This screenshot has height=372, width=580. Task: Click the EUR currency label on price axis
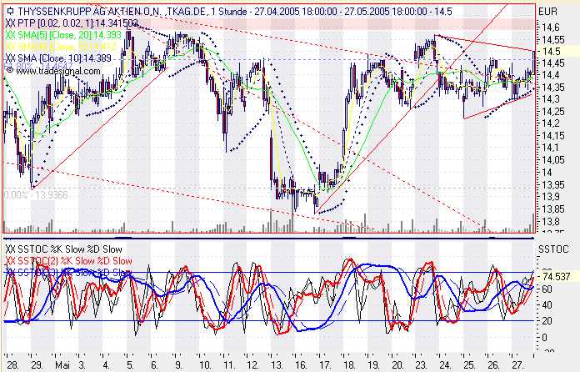click(x=547, y=12)
